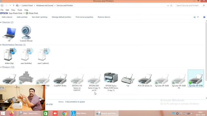Click the Bluetooth tray icon
Image resolution: width=207 pixels, height=116 pixels.
(177, 113)
